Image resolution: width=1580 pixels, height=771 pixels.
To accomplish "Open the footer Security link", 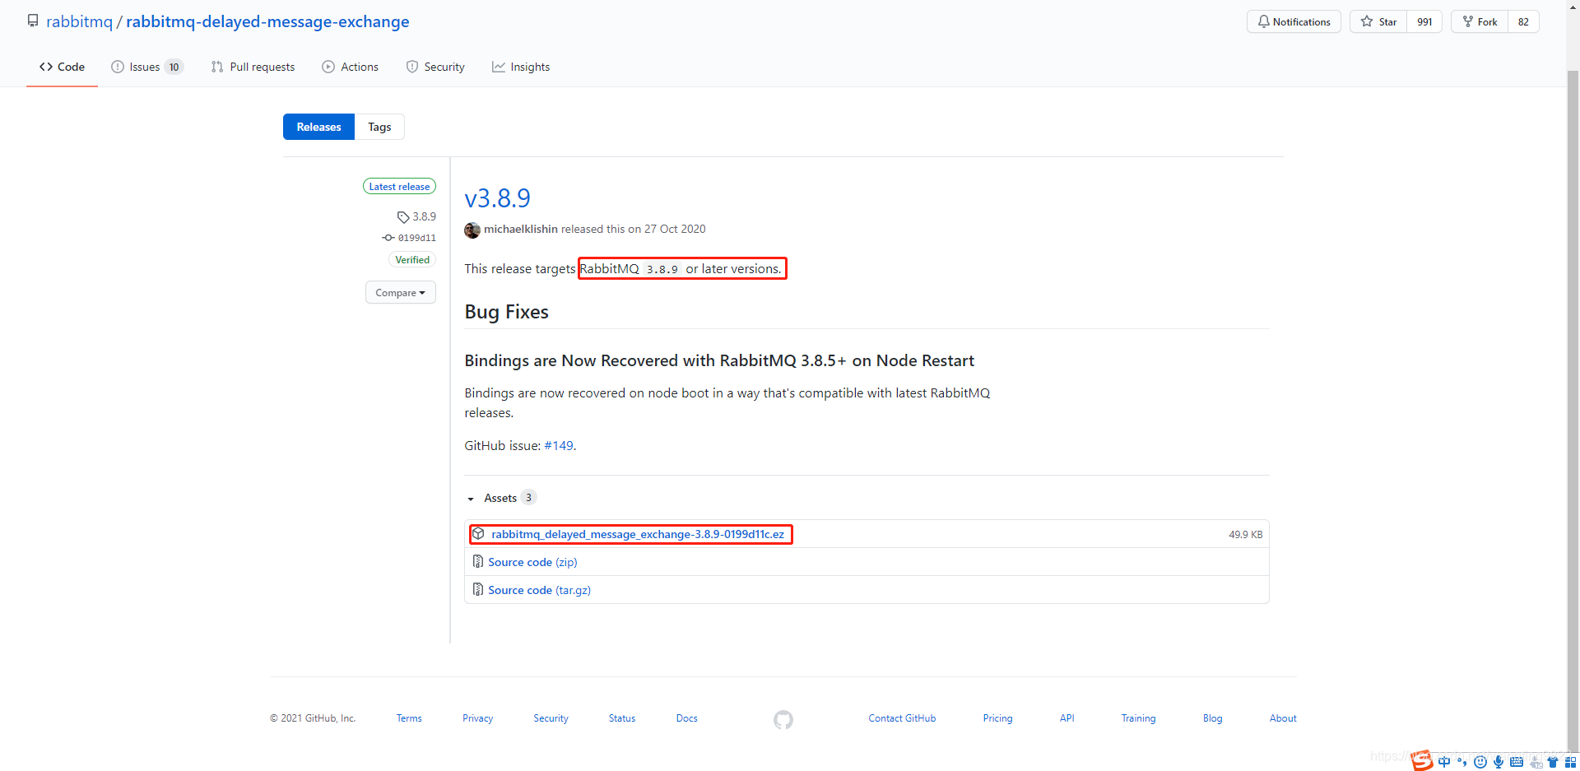I will click(551, 718).
